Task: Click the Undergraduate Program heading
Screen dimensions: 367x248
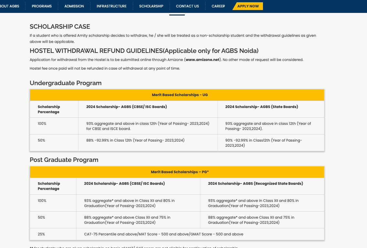Action: 66,83
